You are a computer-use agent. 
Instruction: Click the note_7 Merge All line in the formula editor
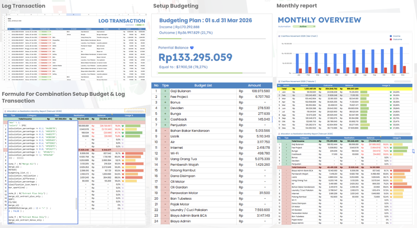click(x=23, y=164)
